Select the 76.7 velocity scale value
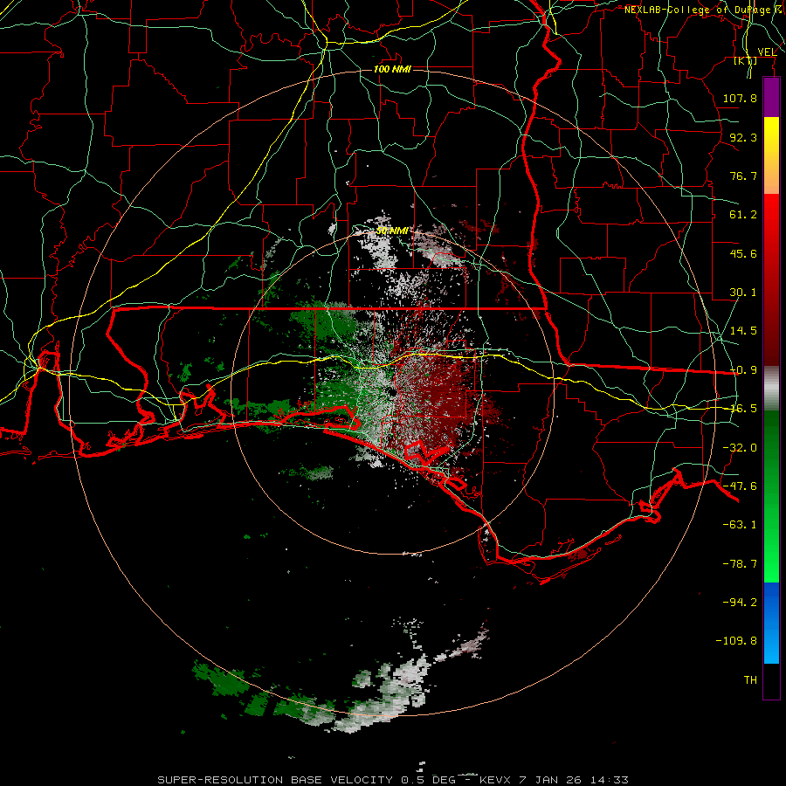 point(743,176)
